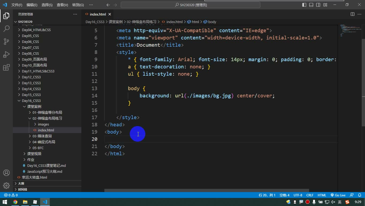
Task: Toggle the primary side bar layout icon
Action: [304, 5]
